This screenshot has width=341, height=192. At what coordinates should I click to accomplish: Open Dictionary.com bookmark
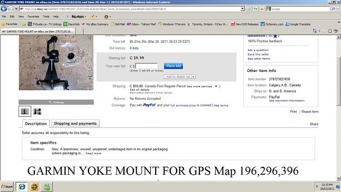pos(272,24)
